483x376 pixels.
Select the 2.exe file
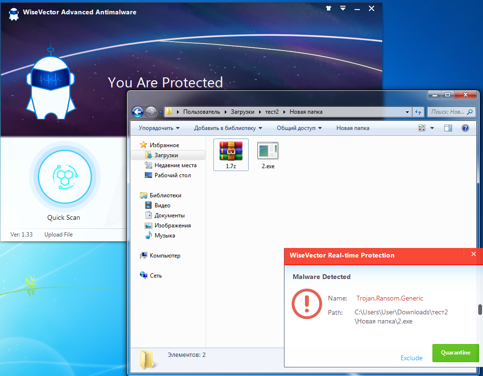coord(268,154)
